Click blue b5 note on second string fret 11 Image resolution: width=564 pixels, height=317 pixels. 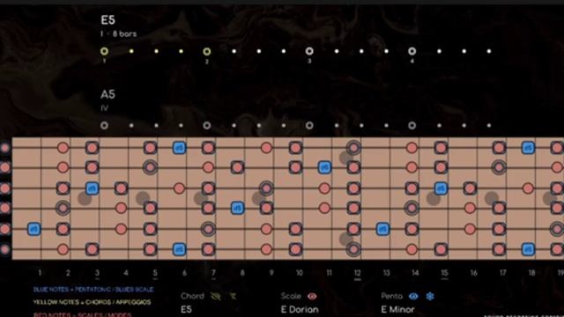click(x=324, y=167)
